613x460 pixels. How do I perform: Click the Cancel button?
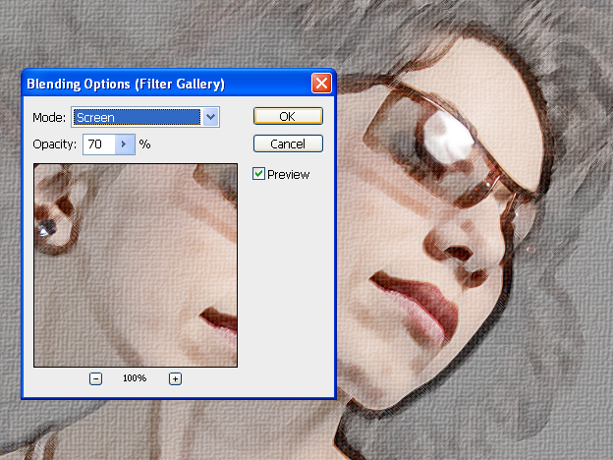[x=288, y=144]
